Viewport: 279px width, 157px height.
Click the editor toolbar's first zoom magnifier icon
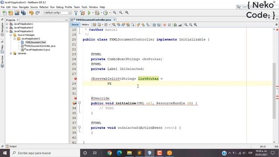[186, 25]
